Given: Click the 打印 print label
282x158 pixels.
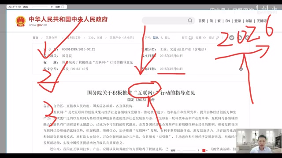Looking at the screenshot, I should 185,38.
